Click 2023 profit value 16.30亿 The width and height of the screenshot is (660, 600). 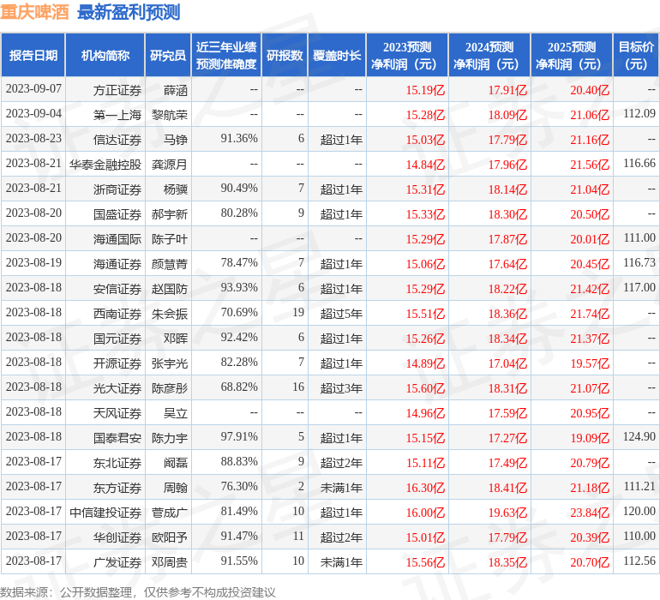pos(425,488)
